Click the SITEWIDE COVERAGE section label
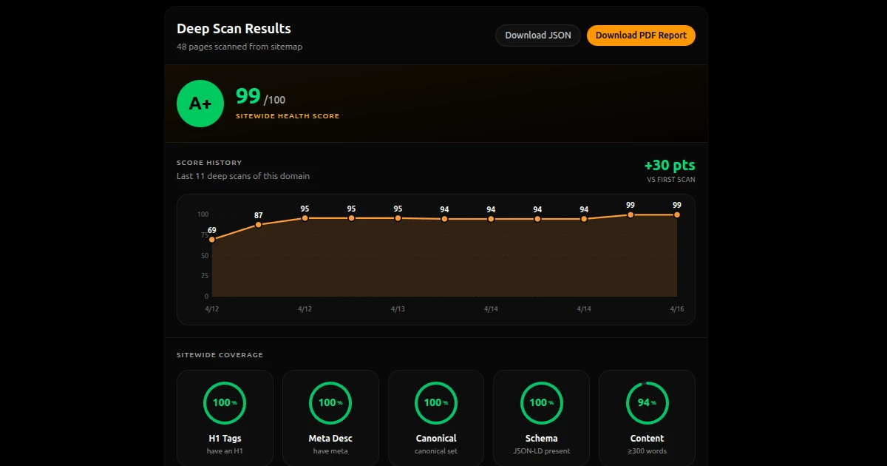Image resolution: width=887 pixels, height=466 pixels. tap(220, 355)
